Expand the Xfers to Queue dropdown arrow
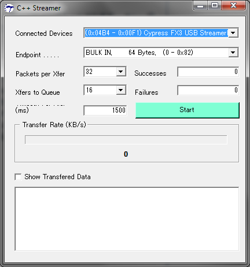The height and width of the screenshot is (267, 250). click(121, 90)
